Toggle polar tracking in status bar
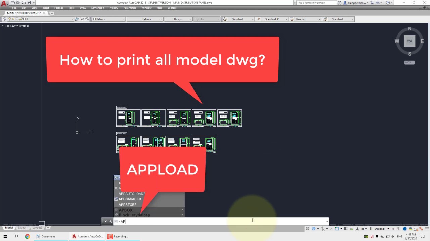The image size is (430, 241). (x=314, y=229)
